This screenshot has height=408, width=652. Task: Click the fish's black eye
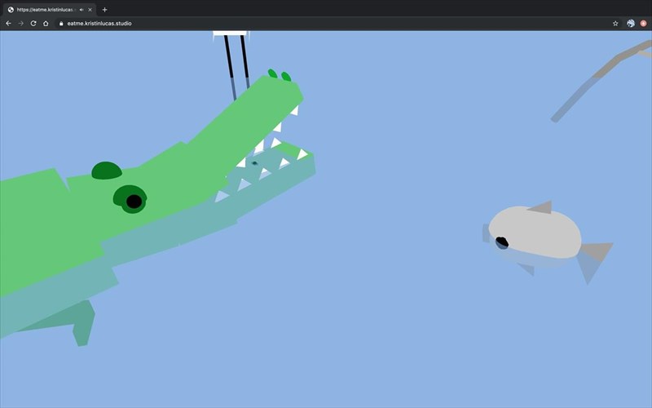point(502,242)
